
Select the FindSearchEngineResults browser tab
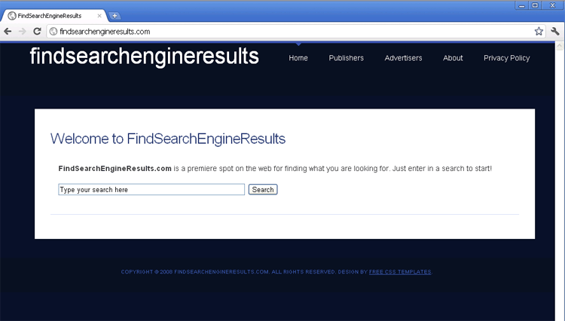pos(53,16)
